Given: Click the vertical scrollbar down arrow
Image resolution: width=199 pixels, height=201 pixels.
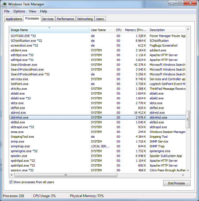Looking at the screenshot, I should [188, 170].
